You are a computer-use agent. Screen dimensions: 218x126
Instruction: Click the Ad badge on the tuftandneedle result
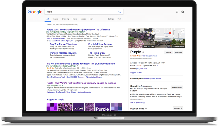(x=48, y=66)
